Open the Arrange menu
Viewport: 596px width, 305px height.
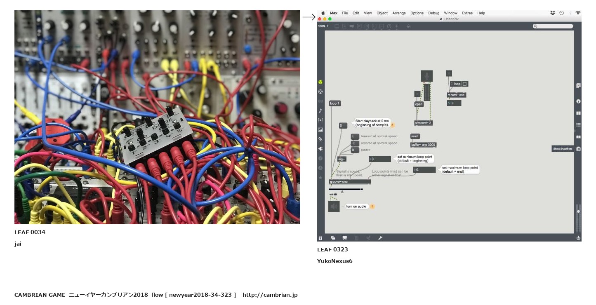pyautogui.click(x=399, y=13)
